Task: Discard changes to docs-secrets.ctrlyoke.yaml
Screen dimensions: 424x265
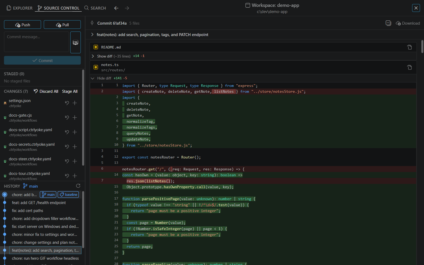Action: coord(67,147)
